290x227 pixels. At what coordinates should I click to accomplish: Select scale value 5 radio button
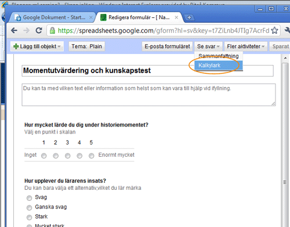click(x=91, y=156)
